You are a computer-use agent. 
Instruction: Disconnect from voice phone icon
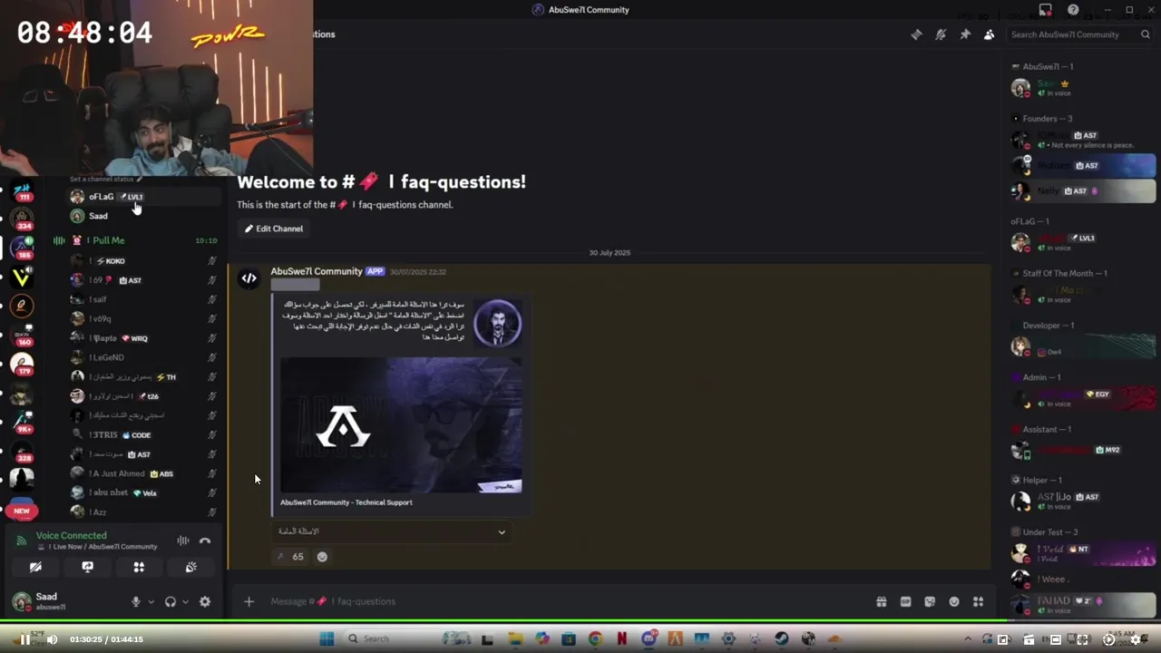tap(205, 541)
